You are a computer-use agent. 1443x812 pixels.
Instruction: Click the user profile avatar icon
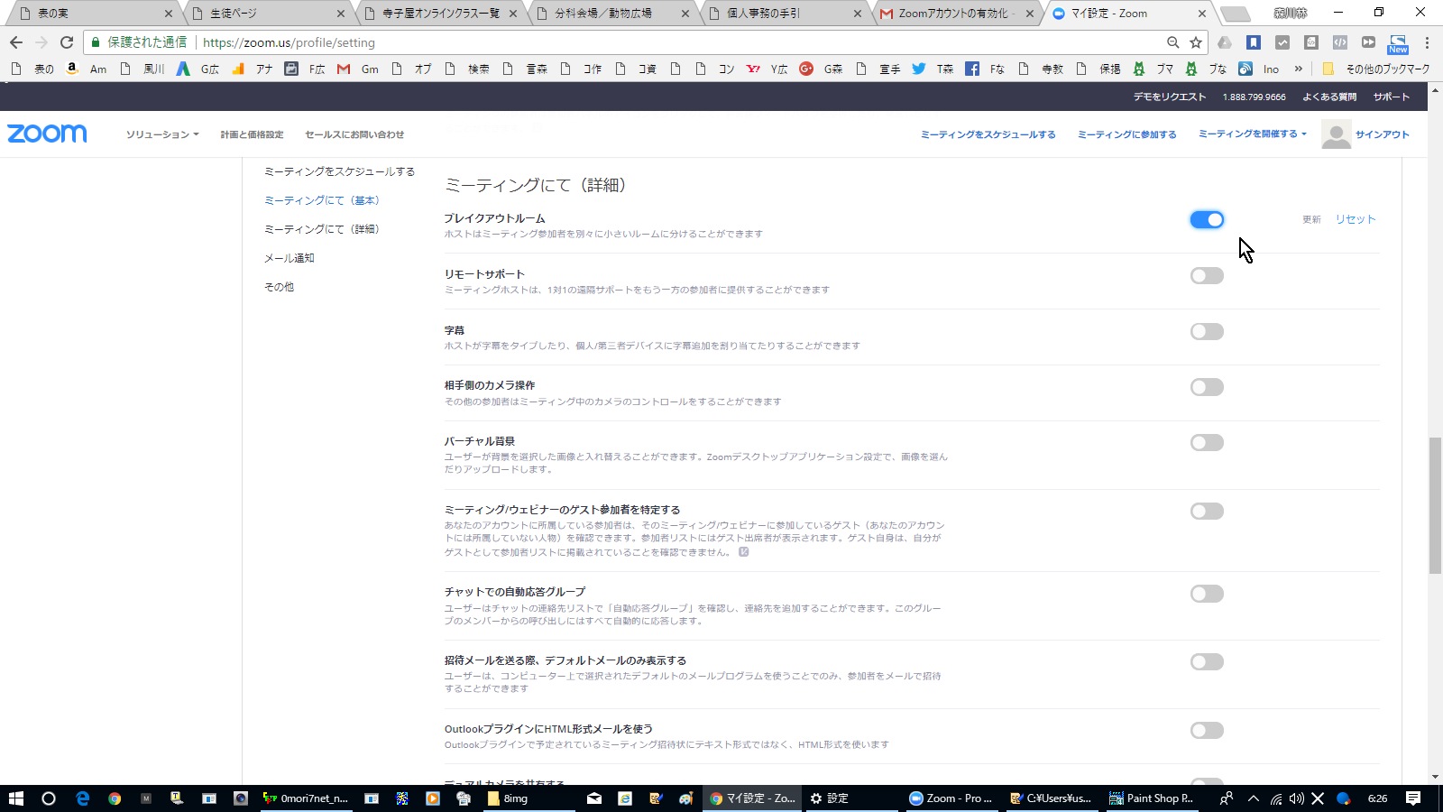[x=1336, y=134]
